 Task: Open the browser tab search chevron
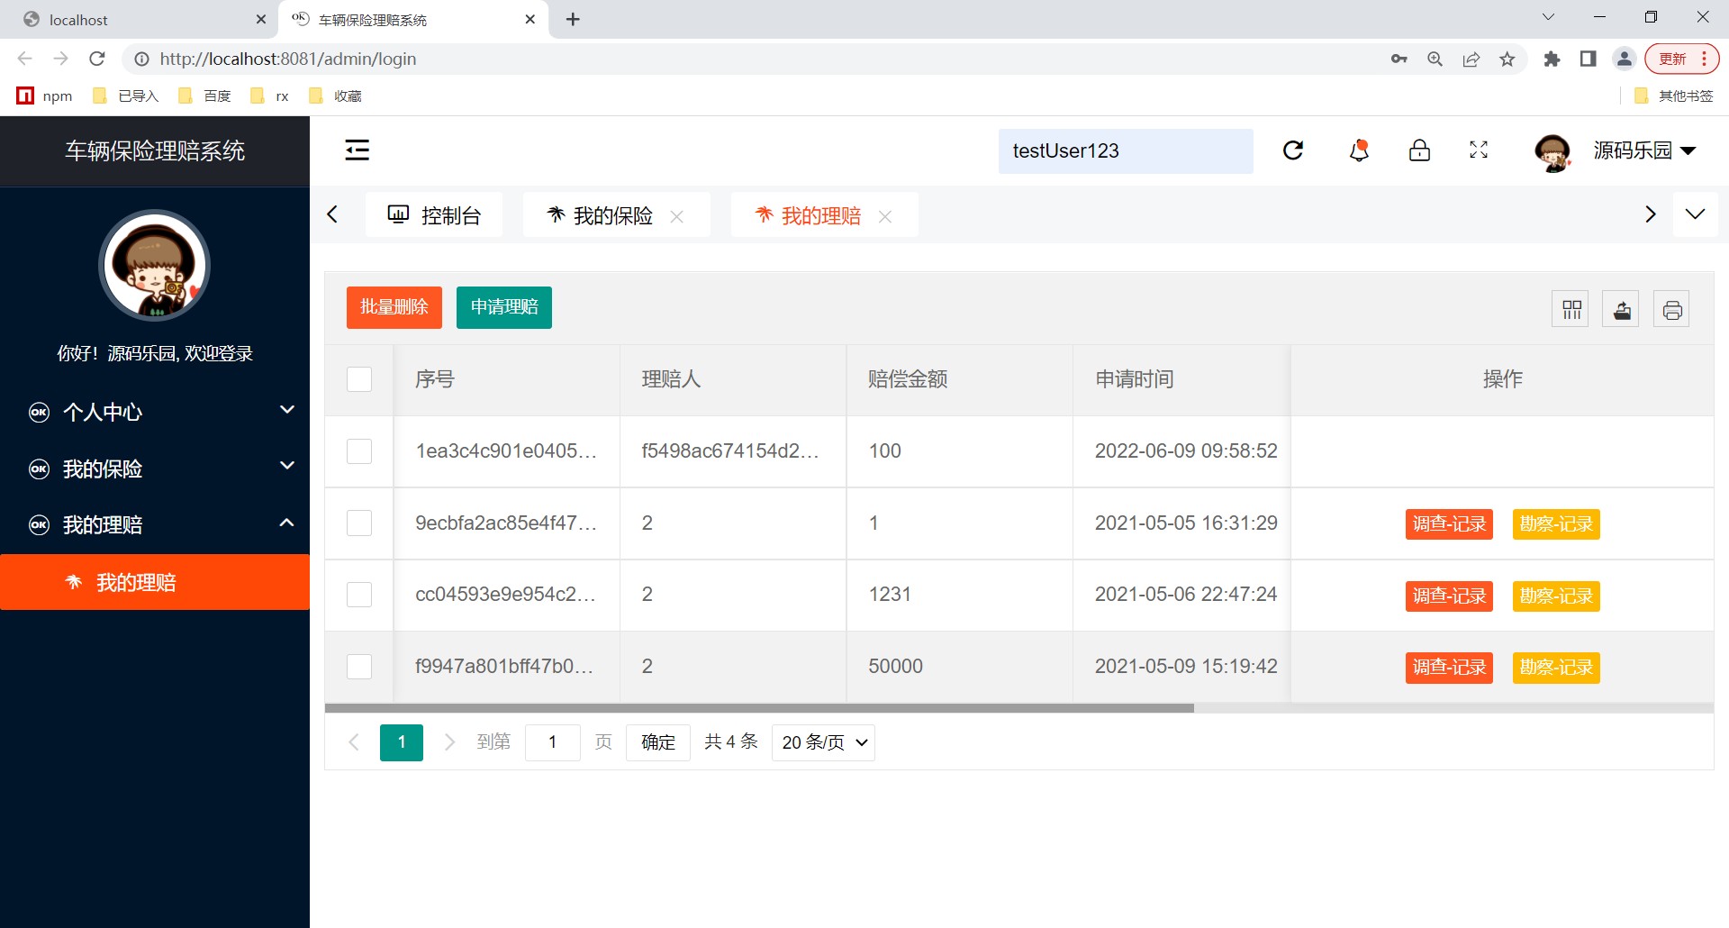[x=1548, y=17]
